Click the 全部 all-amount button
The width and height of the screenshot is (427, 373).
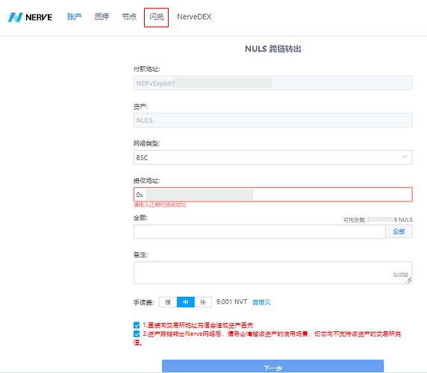pyautogui.click(x=399, y=231)
